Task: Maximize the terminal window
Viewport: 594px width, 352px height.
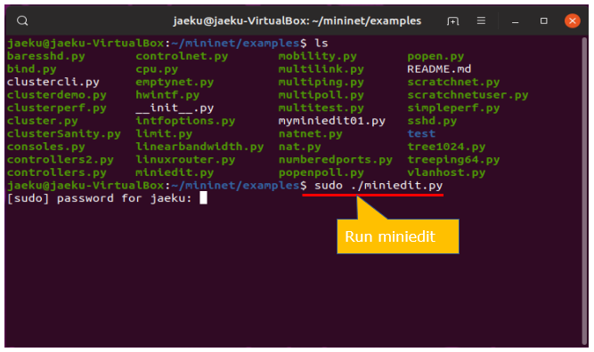Action: [x=543, y=20]
